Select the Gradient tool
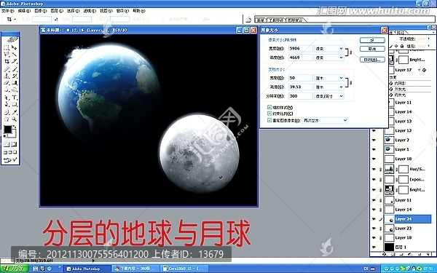 coord(15,83)
